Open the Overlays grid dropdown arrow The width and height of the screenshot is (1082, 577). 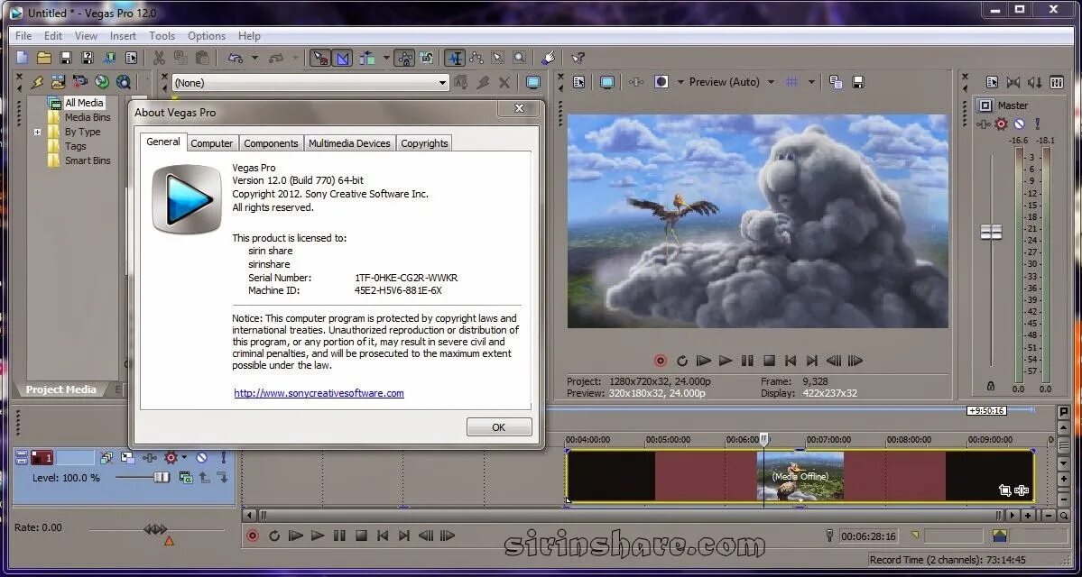(811, 82)
